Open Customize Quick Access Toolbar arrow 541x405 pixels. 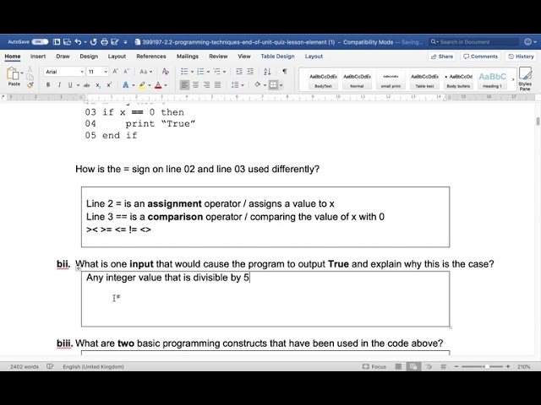[126, 42]
